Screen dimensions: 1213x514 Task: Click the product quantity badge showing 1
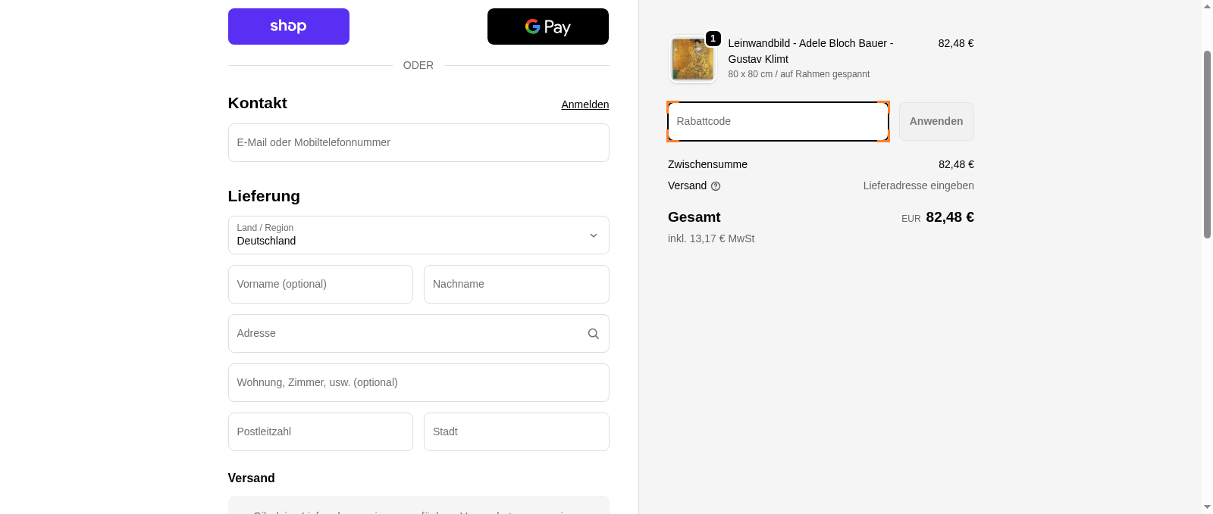point(713,38)
